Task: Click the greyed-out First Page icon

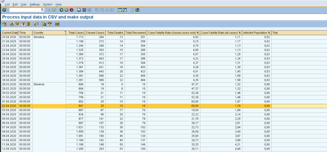Action: (x=97, y=10)
